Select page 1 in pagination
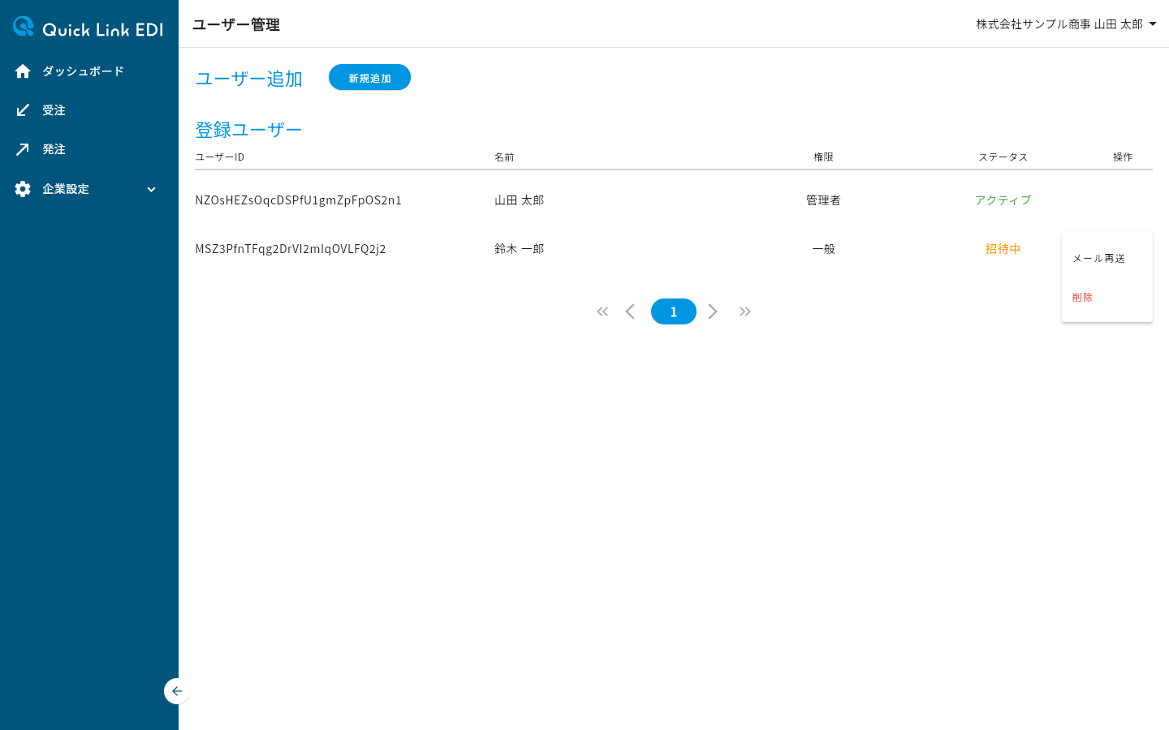1169x730 pixels. coord(674,311)
